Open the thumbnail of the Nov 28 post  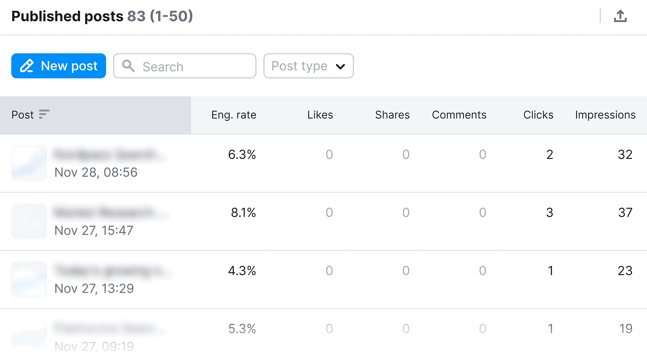click(29, 163)
